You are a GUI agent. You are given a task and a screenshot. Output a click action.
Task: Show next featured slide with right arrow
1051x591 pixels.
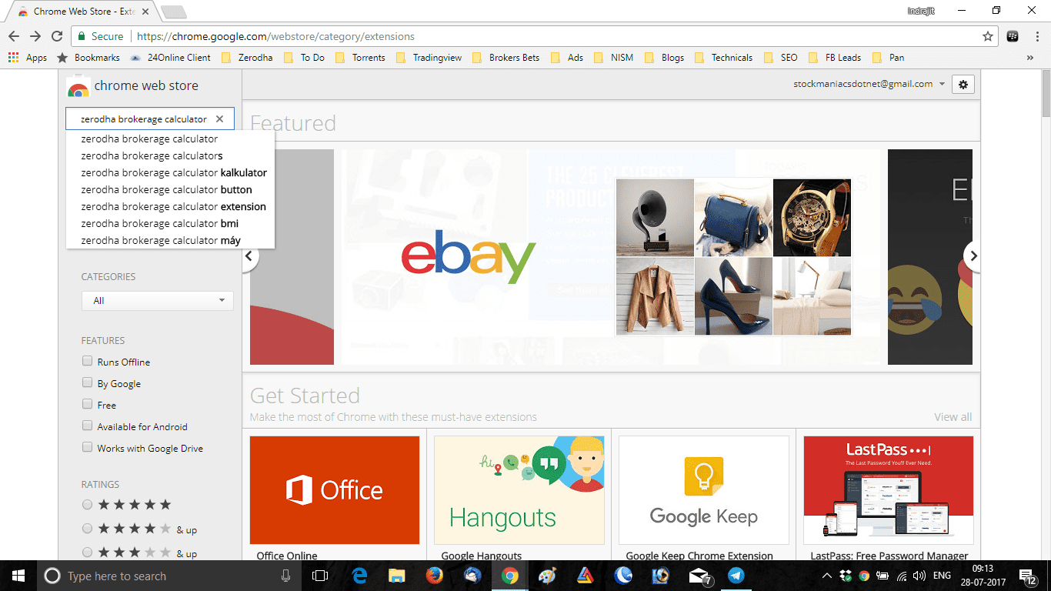click(973, 256)
